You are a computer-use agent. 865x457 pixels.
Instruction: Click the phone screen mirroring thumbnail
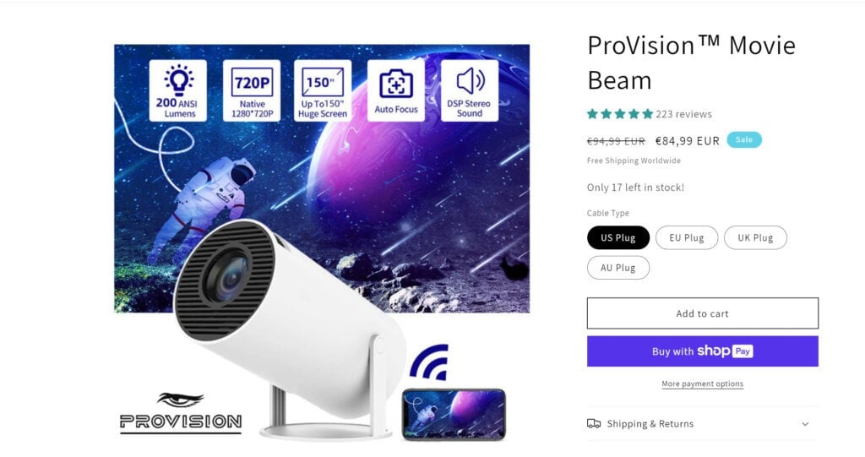click(454, 414)
